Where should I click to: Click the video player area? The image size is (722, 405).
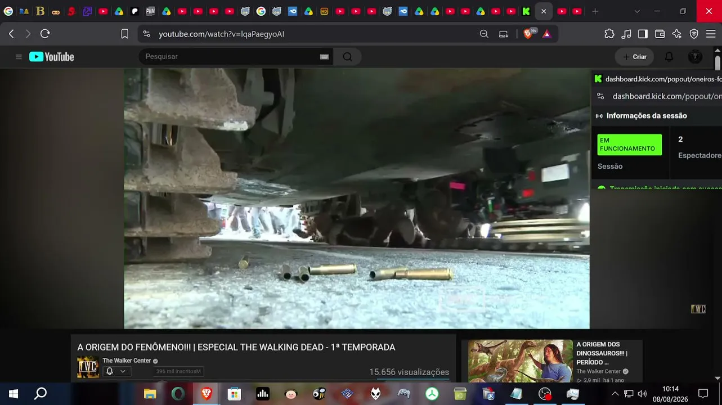point(357,199)
